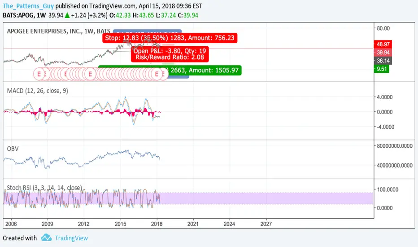Click the 80.00 price scale label
This screenshot has height=247, width=418.
coord(383,28)
